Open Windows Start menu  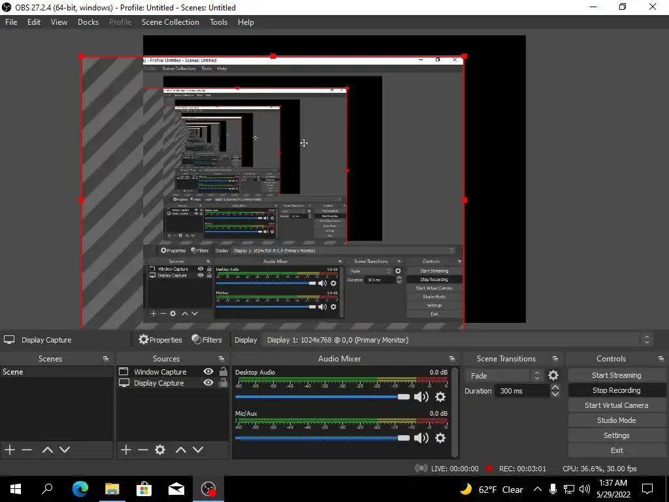tap(16, 489)
